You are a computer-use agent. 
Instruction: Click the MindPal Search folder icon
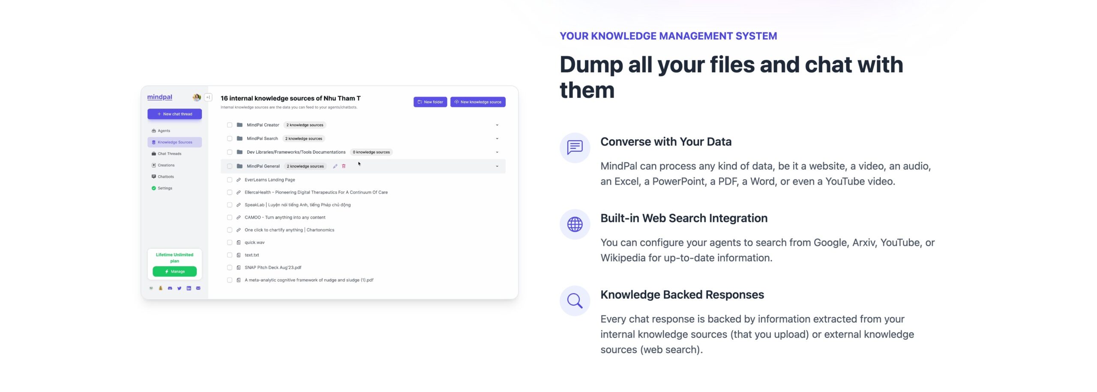240,139
